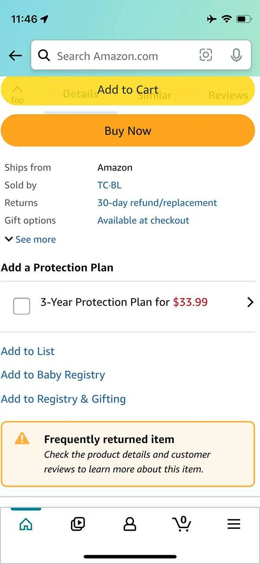Open the Inspire video feed icon
Screen dimensions: 260x564
pos(78,524)
